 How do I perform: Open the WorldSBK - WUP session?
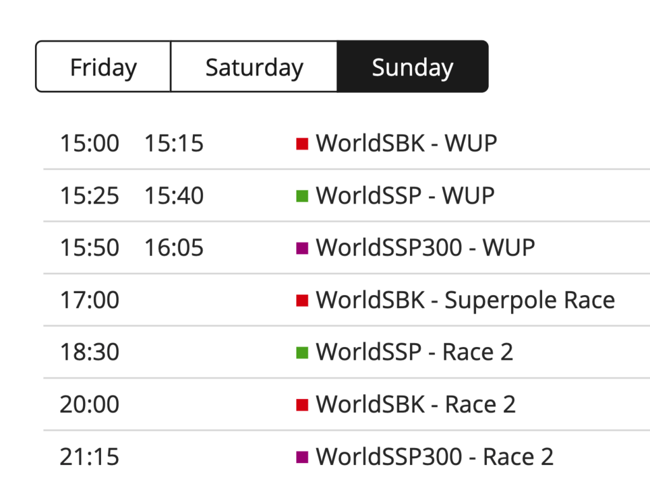[x=406, y=143]
